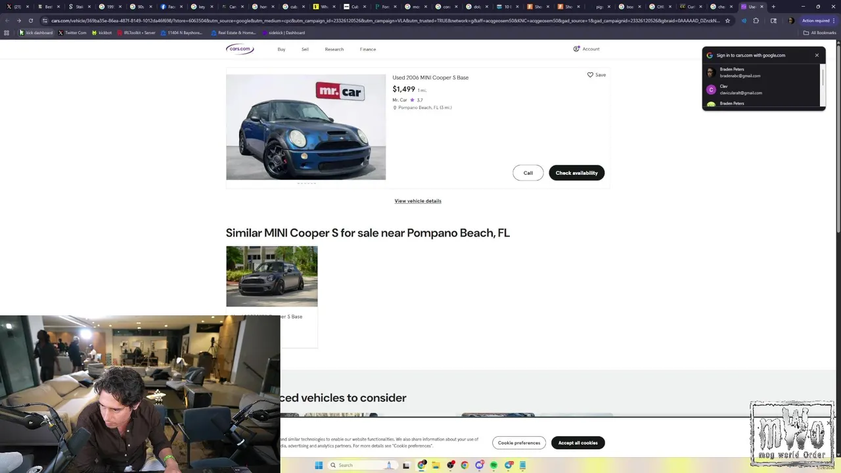Open the 'kickbot' bookmark

click(x=102, y=33)
